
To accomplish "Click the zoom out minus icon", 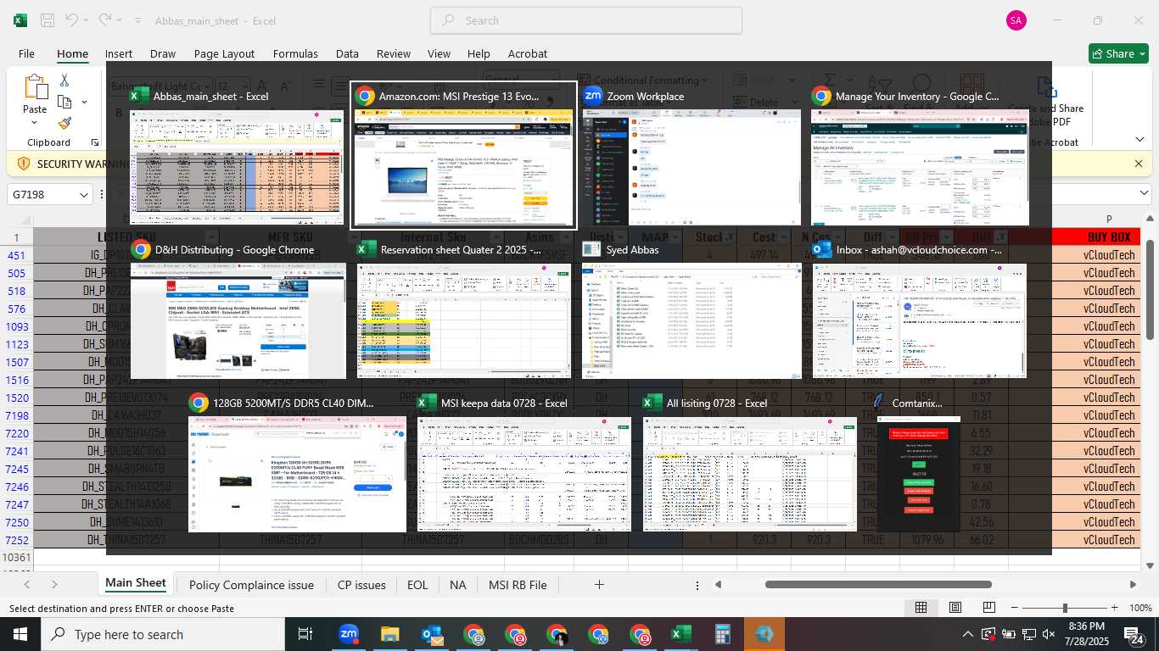I will pyautogui.click(x=1015, y=608).
